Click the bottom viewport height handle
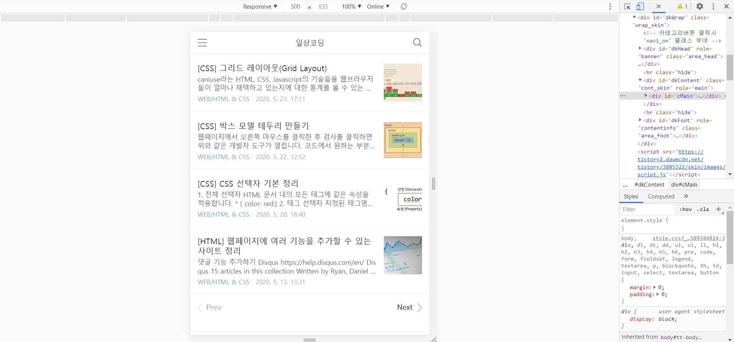The height and width of the screenshot is (342, 734). coord(310,339)
